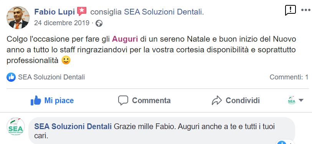Screen dimensions: 312x144
Task: Click the thumbs-up Mi piace icon
Action: tap(36, 100)
